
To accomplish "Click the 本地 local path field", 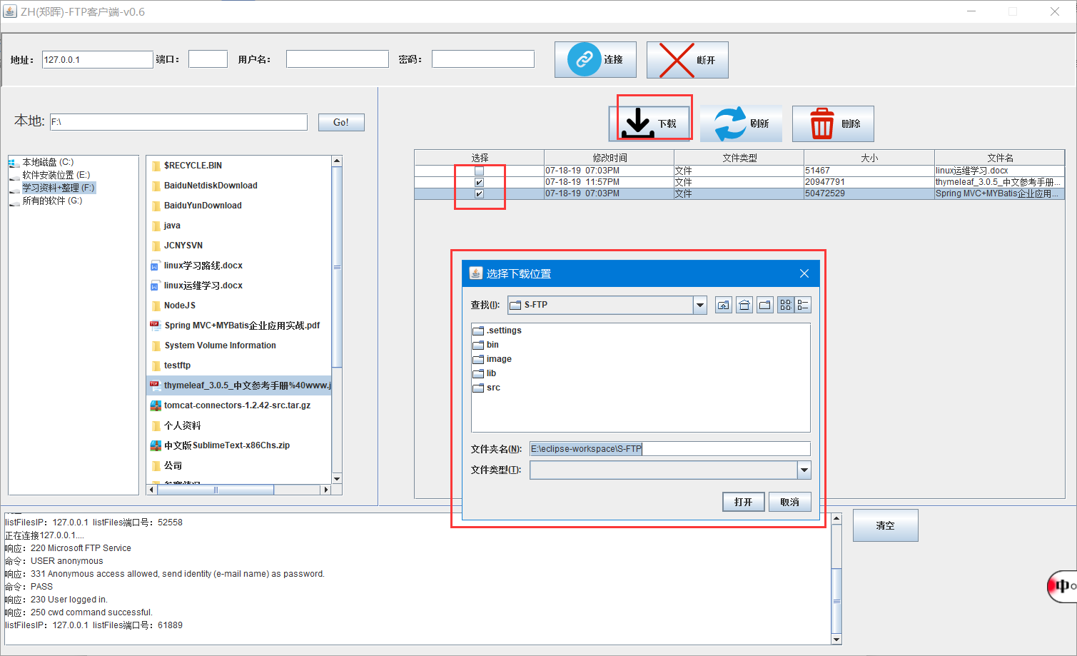I will (178, 122).
